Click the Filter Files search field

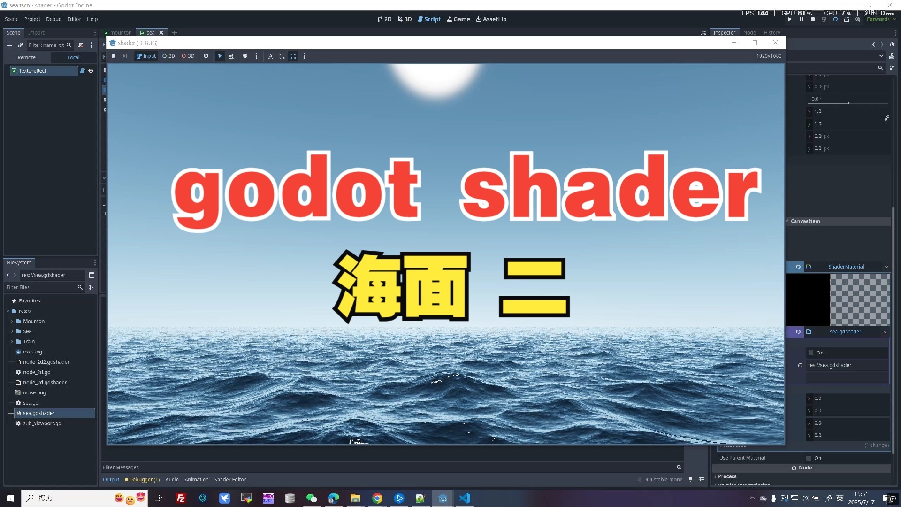(x=45, y=287)
